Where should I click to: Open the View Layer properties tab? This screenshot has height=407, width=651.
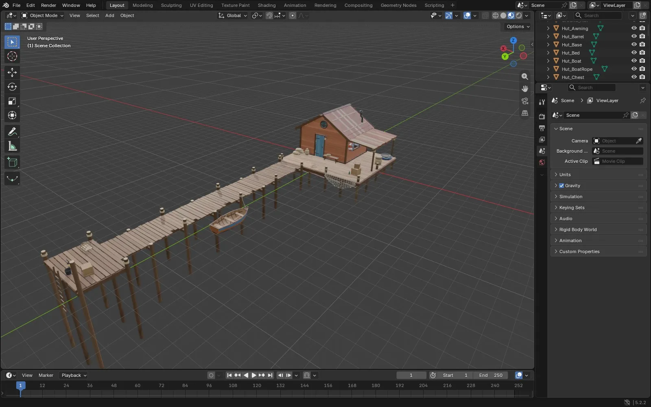(542, 140)
